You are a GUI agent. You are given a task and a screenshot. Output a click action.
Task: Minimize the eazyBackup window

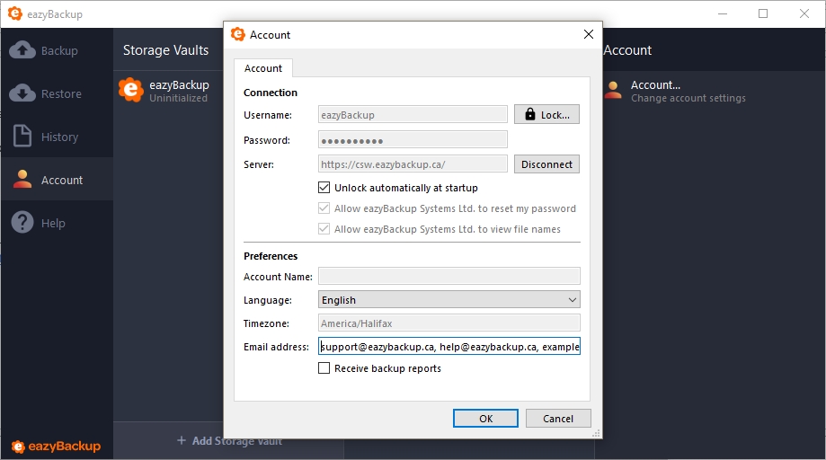click(x=723, y=13)
